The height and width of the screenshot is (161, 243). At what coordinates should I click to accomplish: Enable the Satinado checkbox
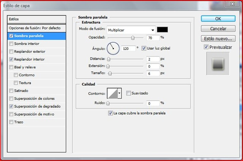click(11, 91)
